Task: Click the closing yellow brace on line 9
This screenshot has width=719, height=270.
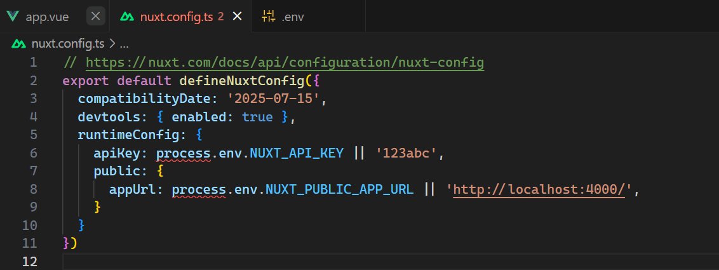Action: 97,206
